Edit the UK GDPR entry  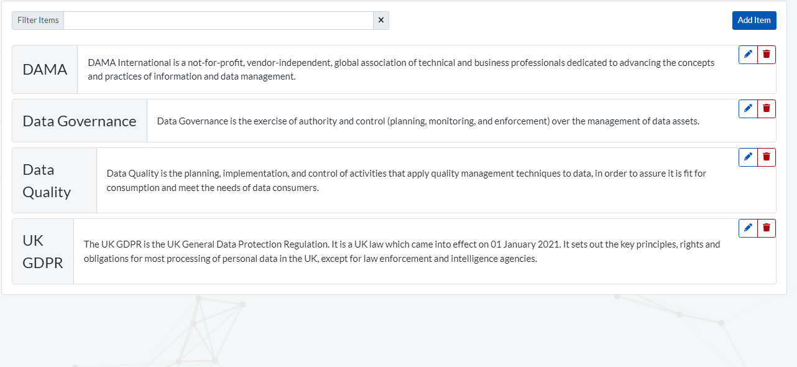tap(748, 228)
